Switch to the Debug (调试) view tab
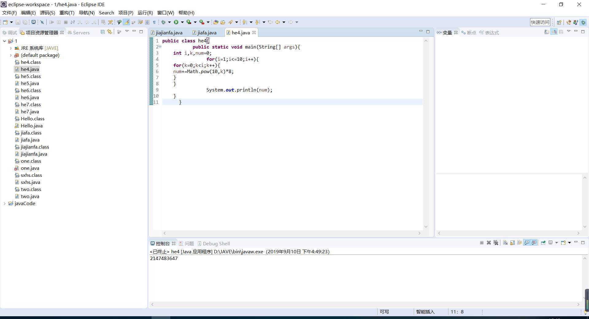This screenshot has height=319, width=589. coord(9,33)
